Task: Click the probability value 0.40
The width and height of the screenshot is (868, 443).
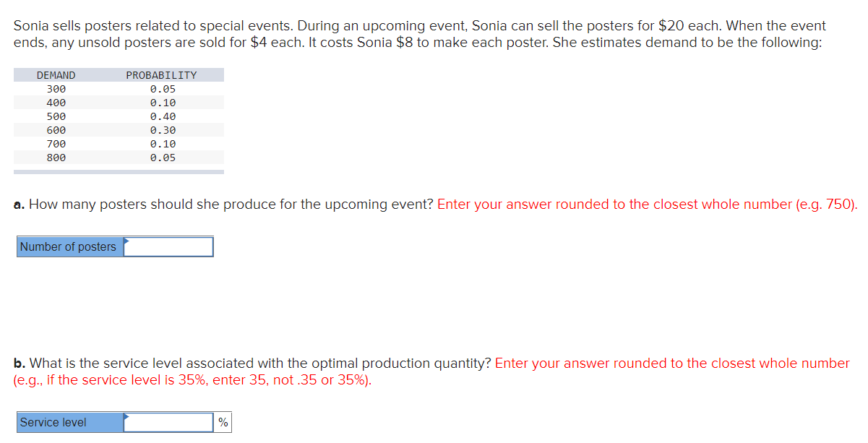Action: pyautogui.click(x=162, y=116)
